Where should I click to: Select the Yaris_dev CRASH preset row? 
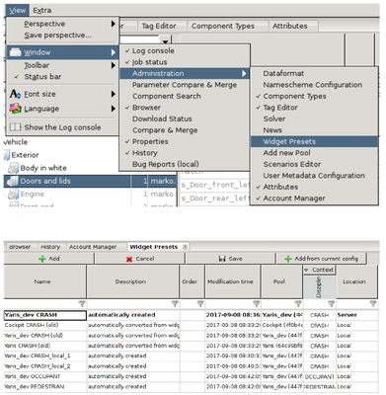pyautogui.click(x=191, y=315)
